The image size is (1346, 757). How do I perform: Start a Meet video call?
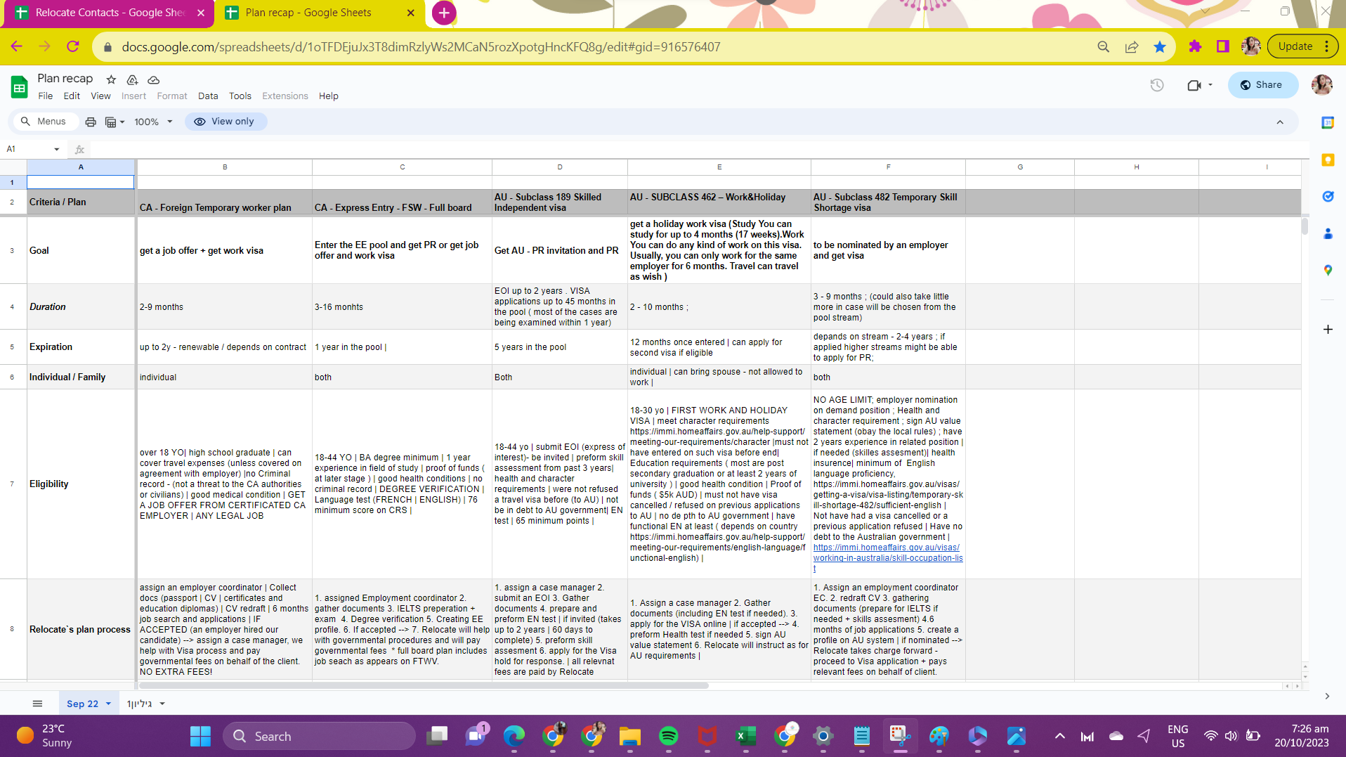pos(1193,84)
